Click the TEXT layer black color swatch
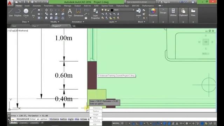 [112, 10]
